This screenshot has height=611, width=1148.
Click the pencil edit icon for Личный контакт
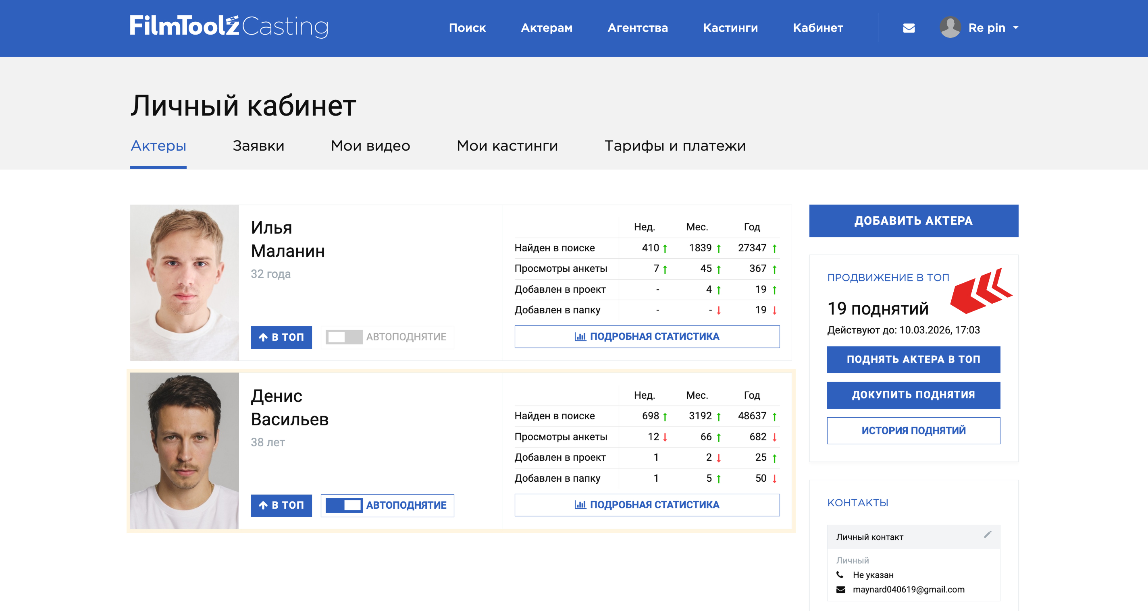pos(987,534)
